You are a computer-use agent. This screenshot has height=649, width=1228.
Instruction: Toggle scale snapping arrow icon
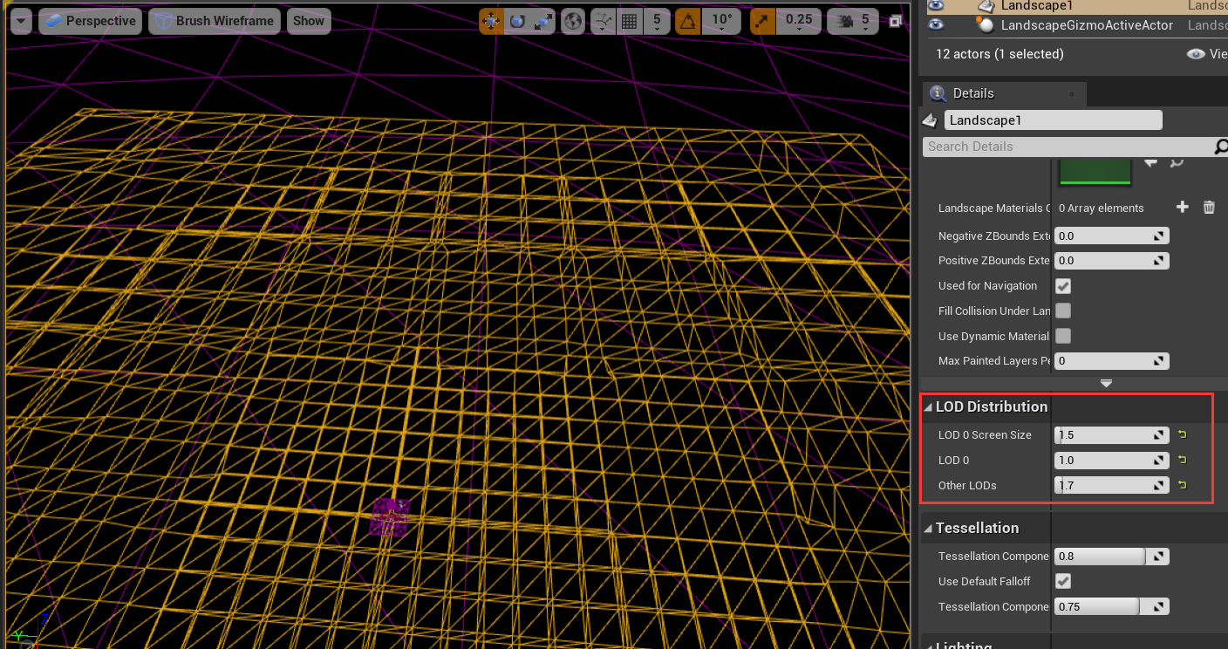point(763,21)
